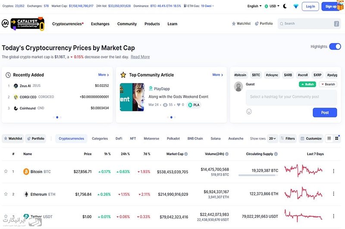
Task: Open the PlayDapp article thumbnail
Action: pos(132,97)
